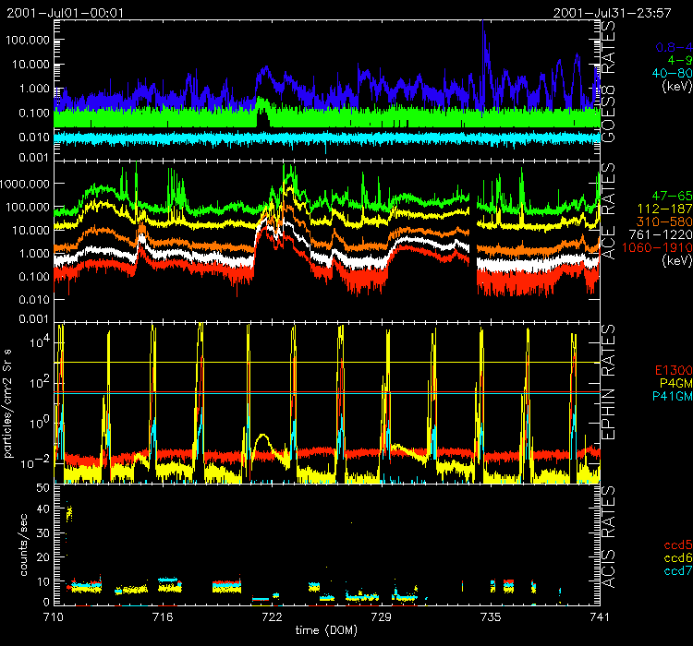Click the 735 tick on time axis
The height and width of the screenshot is (646, 693).
tap(490, 615)
